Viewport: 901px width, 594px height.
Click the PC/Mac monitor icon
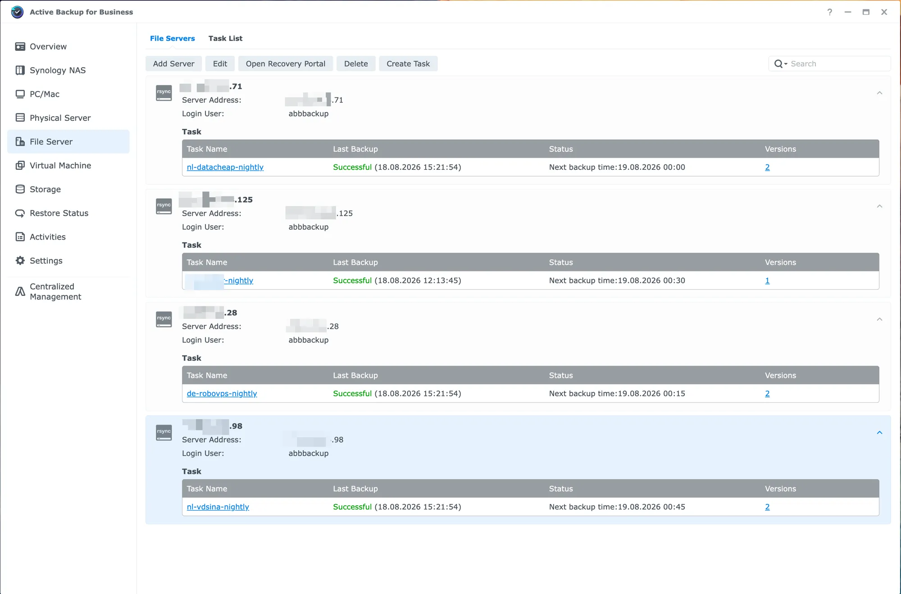(x=20, y=94)
